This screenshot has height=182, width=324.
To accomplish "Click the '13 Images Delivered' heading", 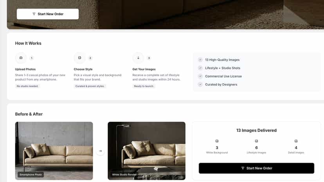I will tap(256, 130).
